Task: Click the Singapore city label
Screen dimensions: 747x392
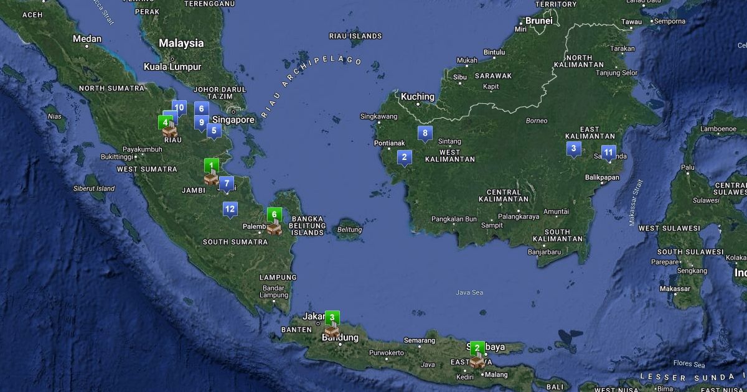Action: (x=233, y=119)
